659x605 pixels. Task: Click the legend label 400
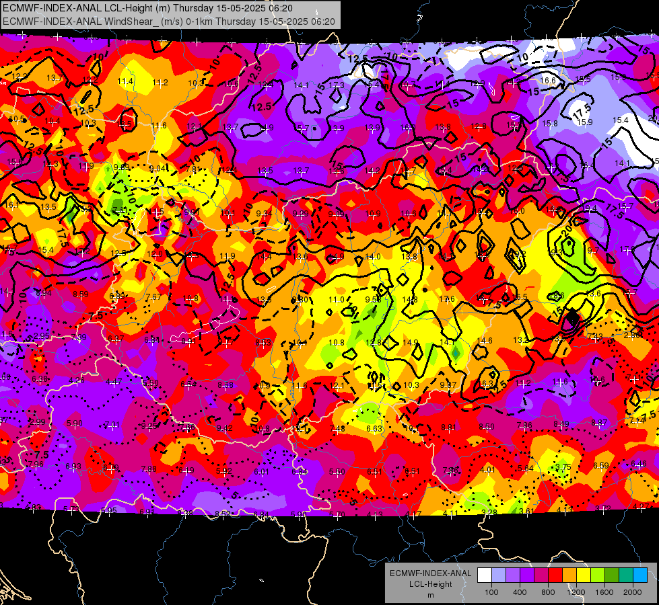[520, 592]
